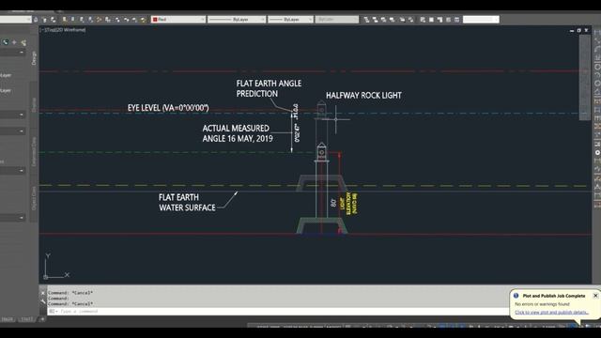Image resolution: width=601 pixels, height=338 pixels.
Task: Open the white dropdown ending the top toolbar
Action: (481, 19)
